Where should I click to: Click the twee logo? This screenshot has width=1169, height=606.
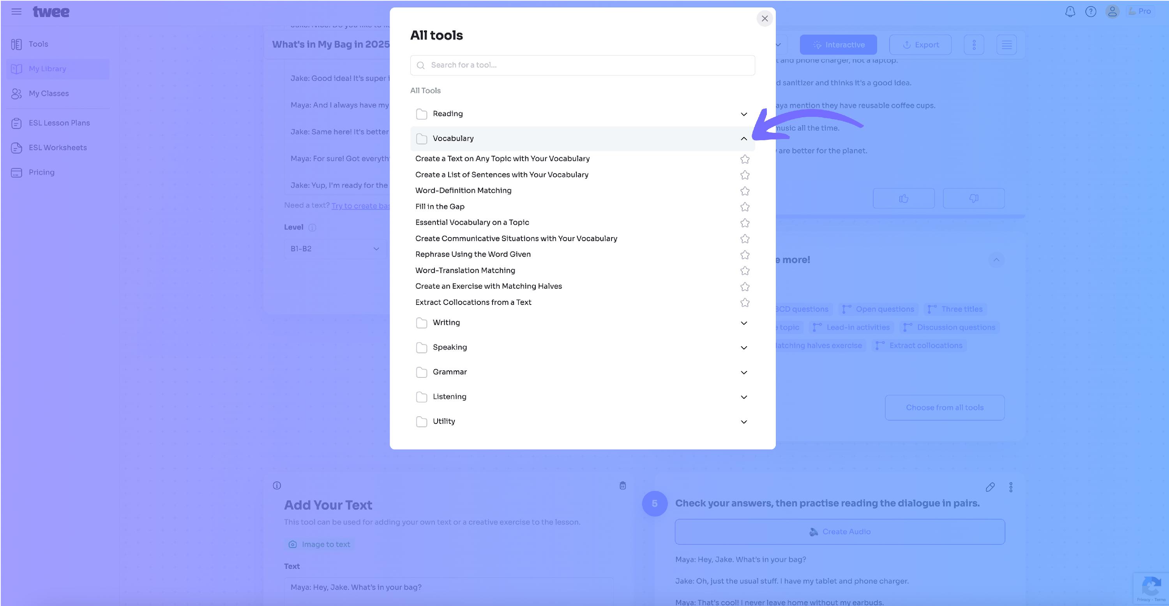point(51,12)
